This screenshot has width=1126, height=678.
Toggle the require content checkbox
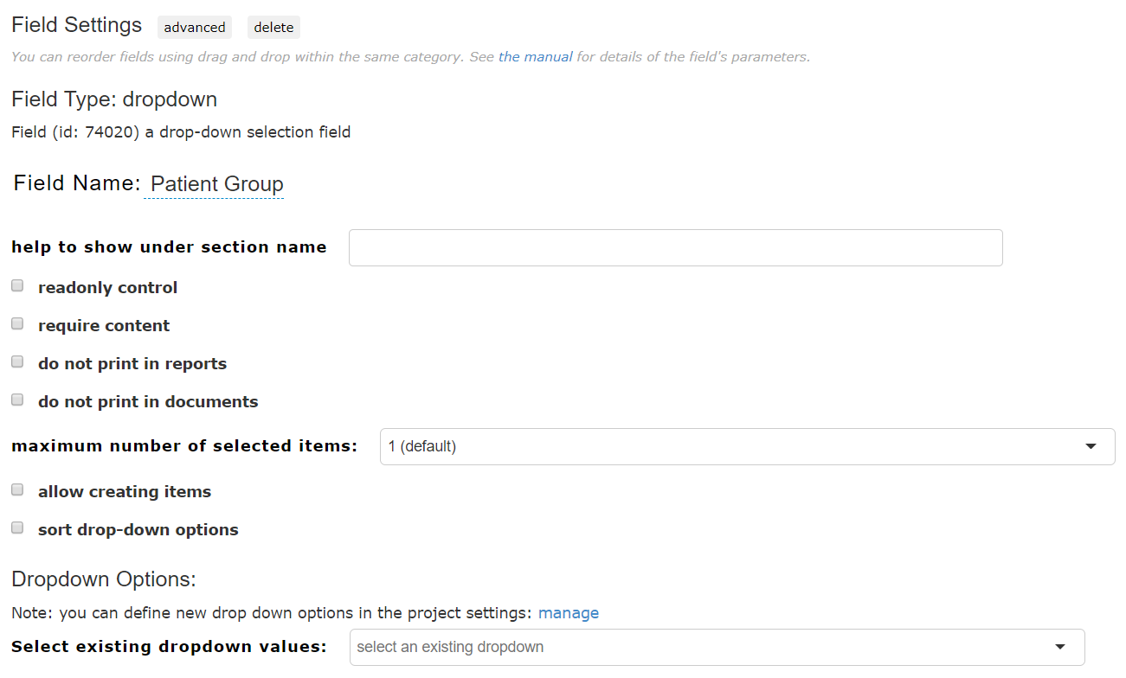[x=17, y=323]
